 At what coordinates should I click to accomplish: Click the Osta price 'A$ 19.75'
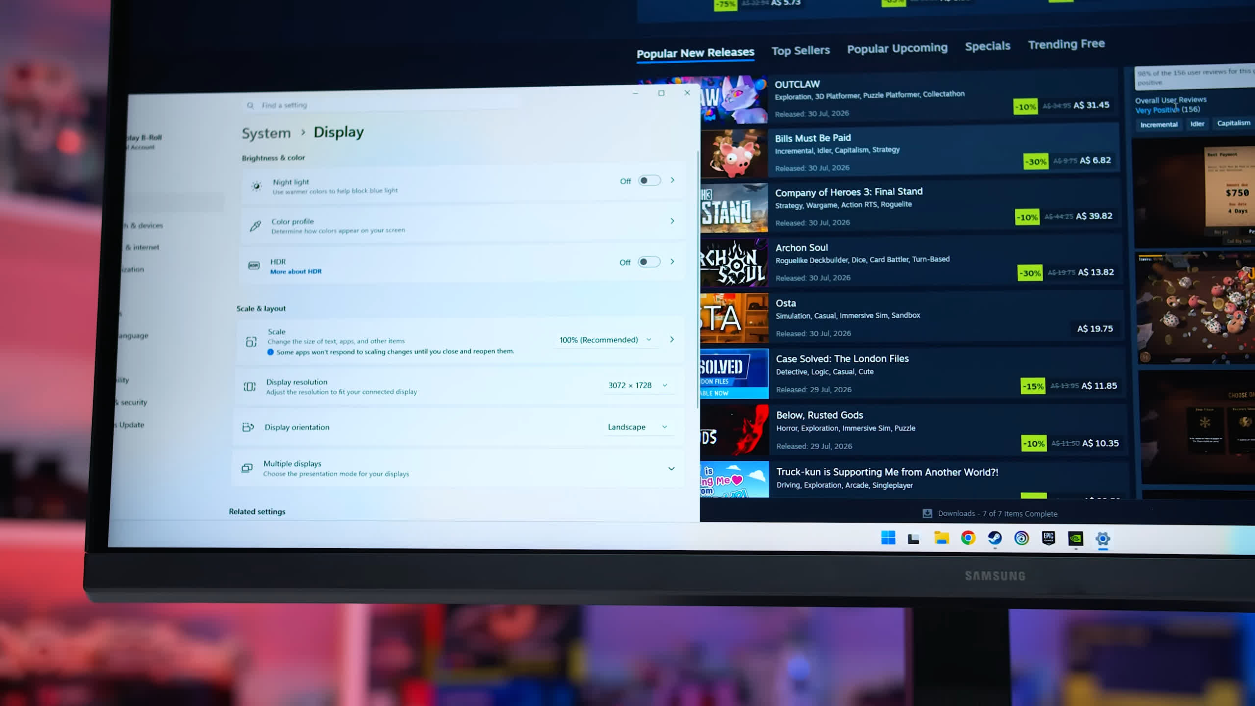coord(1095,329)
